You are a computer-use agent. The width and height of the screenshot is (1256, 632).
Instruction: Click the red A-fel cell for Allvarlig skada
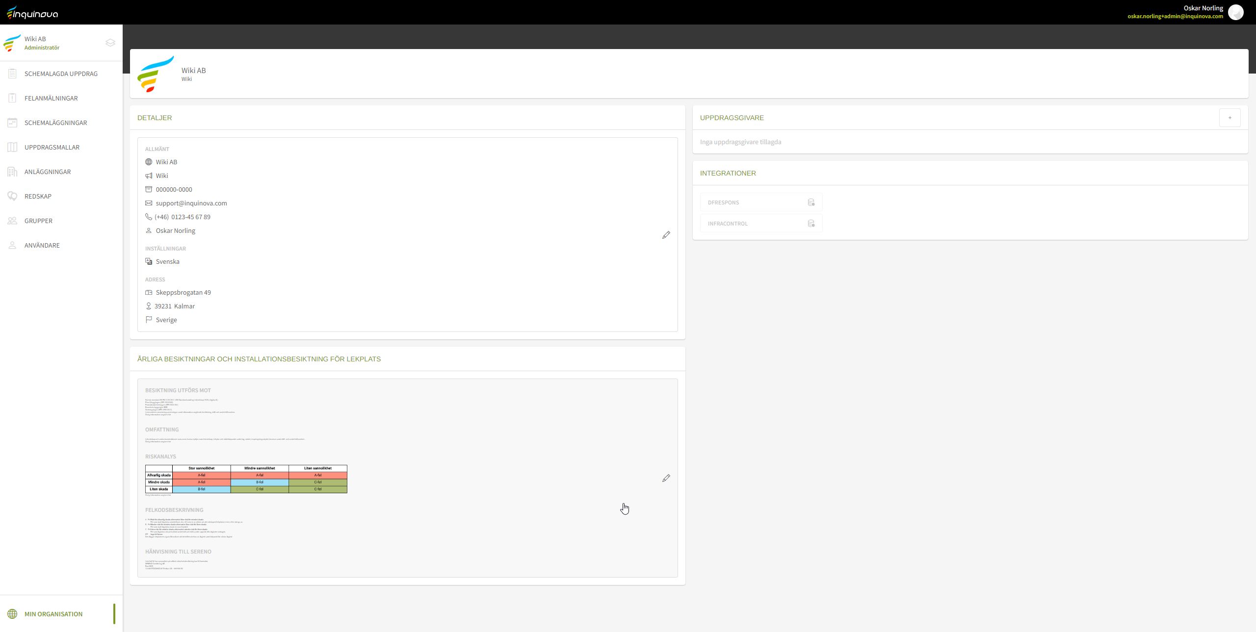(x=202, y=475)
